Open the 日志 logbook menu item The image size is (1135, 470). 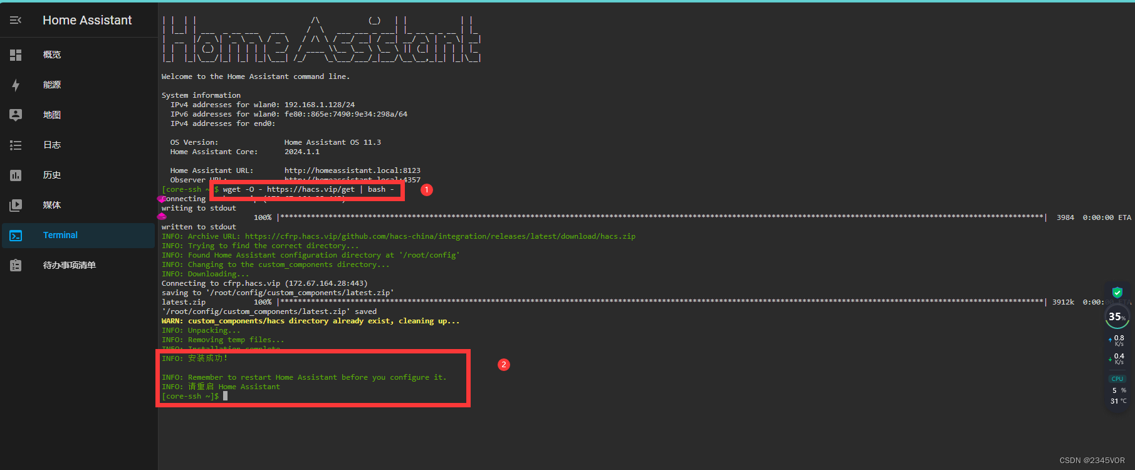[78, 145]
